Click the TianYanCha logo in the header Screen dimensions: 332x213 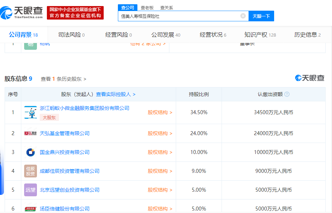(21, 13)
